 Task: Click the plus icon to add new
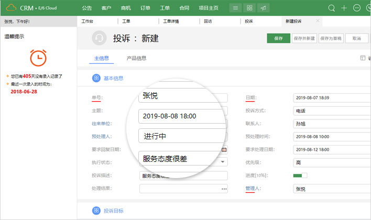pyautogui.click(x=344, y=8)
